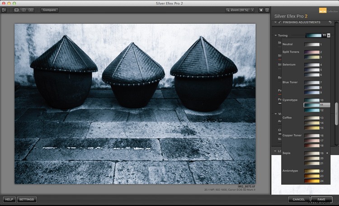Viewport: 339px width, 206px height.
Task: Pick Selenium preset 6 swatch
Action: click(312, 75)
